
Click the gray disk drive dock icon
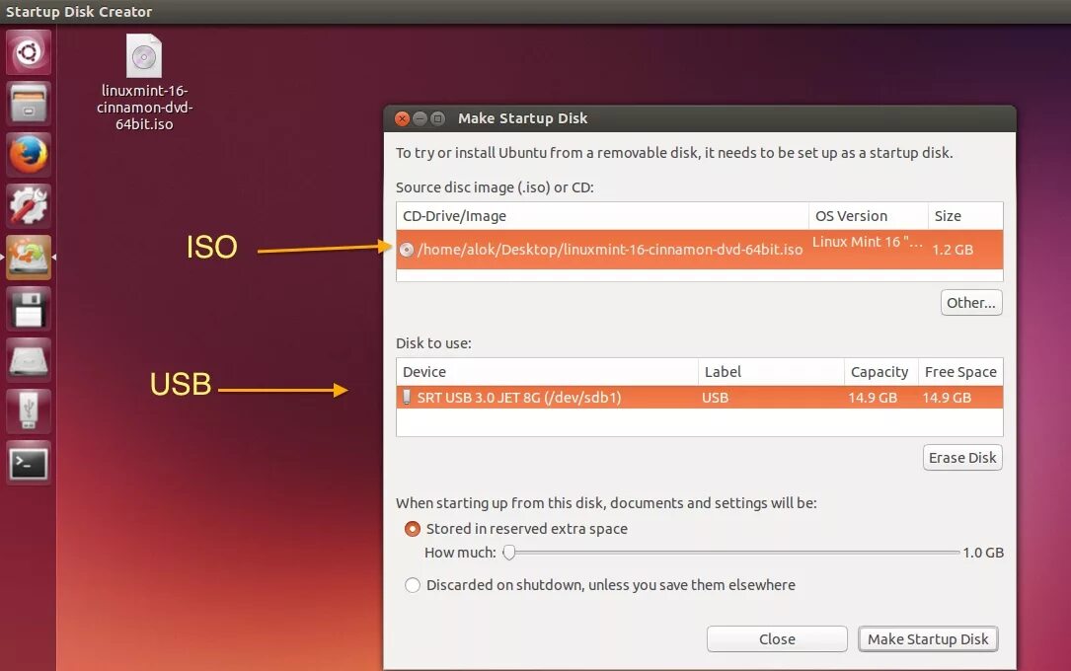tap(28, 360)
